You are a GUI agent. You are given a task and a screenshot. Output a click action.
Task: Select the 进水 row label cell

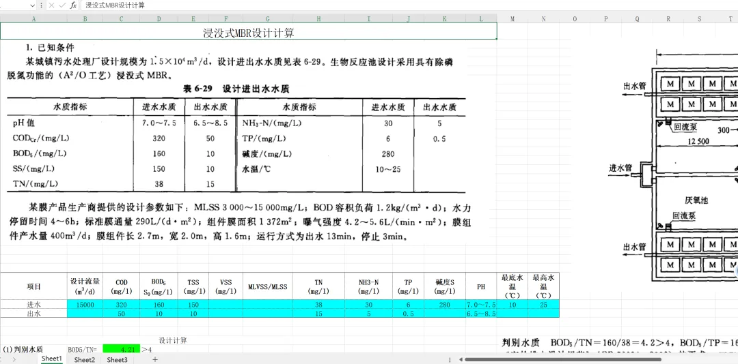coord(33,304)
